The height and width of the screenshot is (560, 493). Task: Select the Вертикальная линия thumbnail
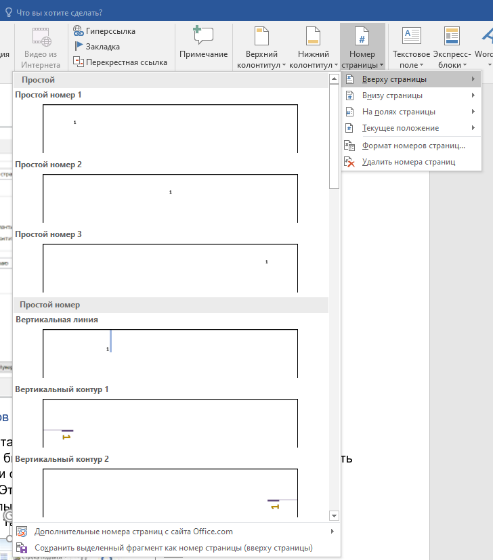(x=170, y=353)
